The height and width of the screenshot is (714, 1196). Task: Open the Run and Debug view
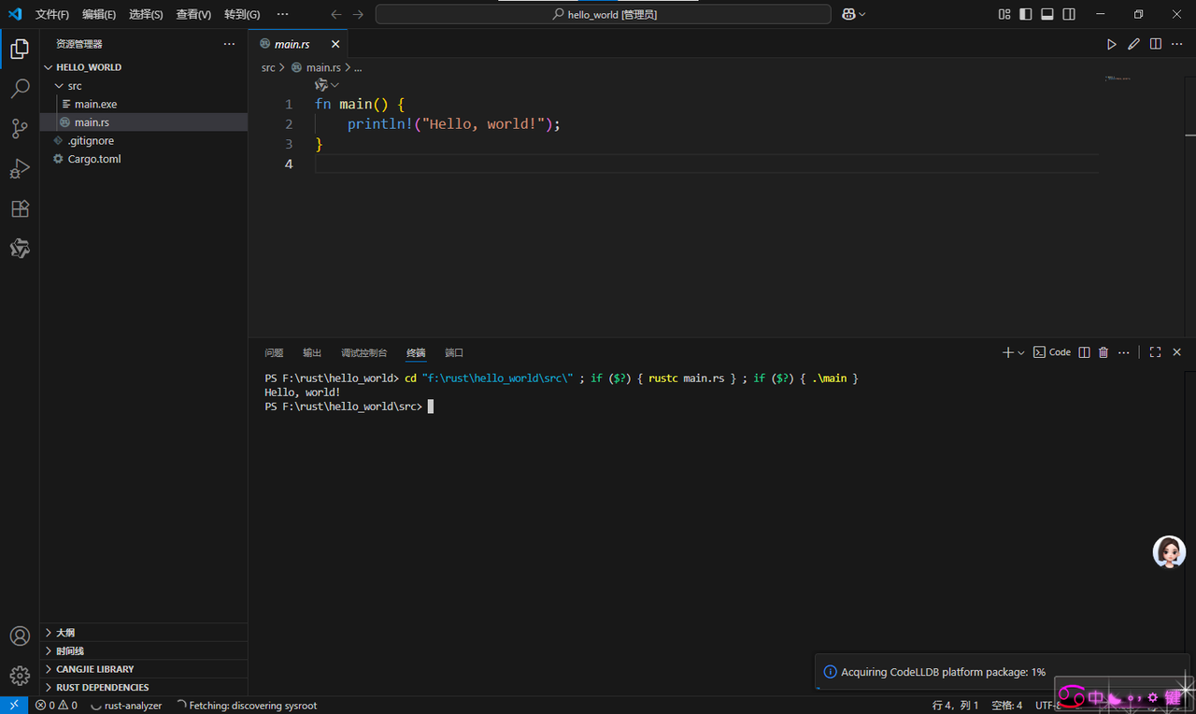[x=20, y=169]
